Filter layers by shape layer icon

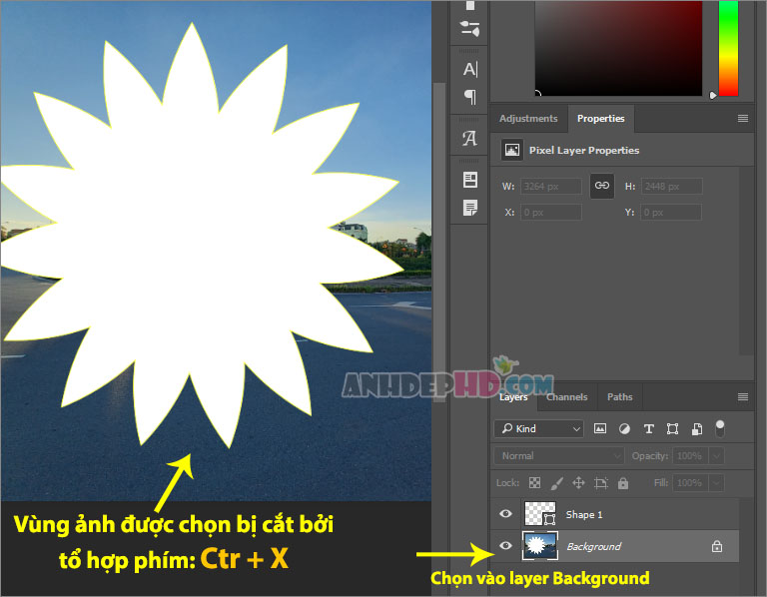[x=672, y=429]
